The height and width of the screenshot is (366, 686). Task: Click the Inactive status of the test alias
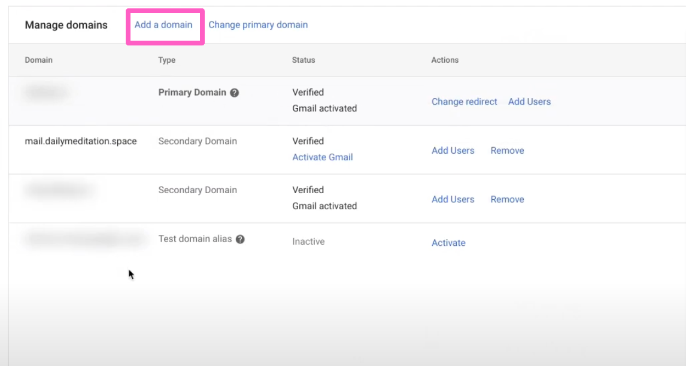[x=308, y=242]
